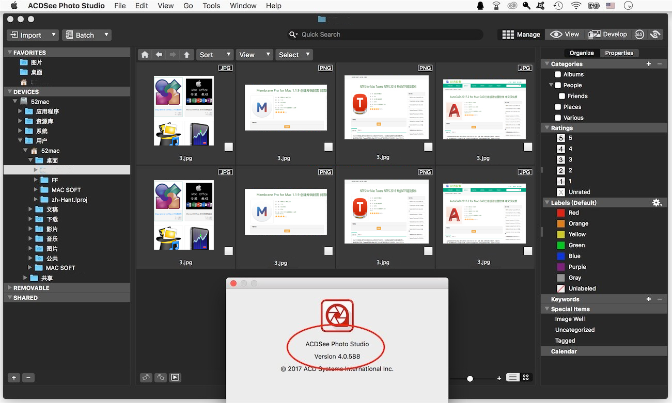
Task: Collapse the FAVORITES section
Action: point(9,53)
